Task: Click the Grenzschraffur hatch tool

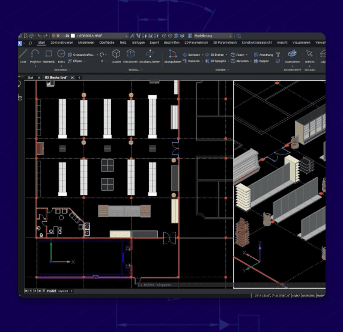Action: [81, 55]
